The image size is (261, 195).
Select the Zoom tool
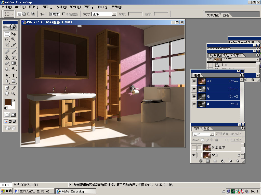pos(13,93)
